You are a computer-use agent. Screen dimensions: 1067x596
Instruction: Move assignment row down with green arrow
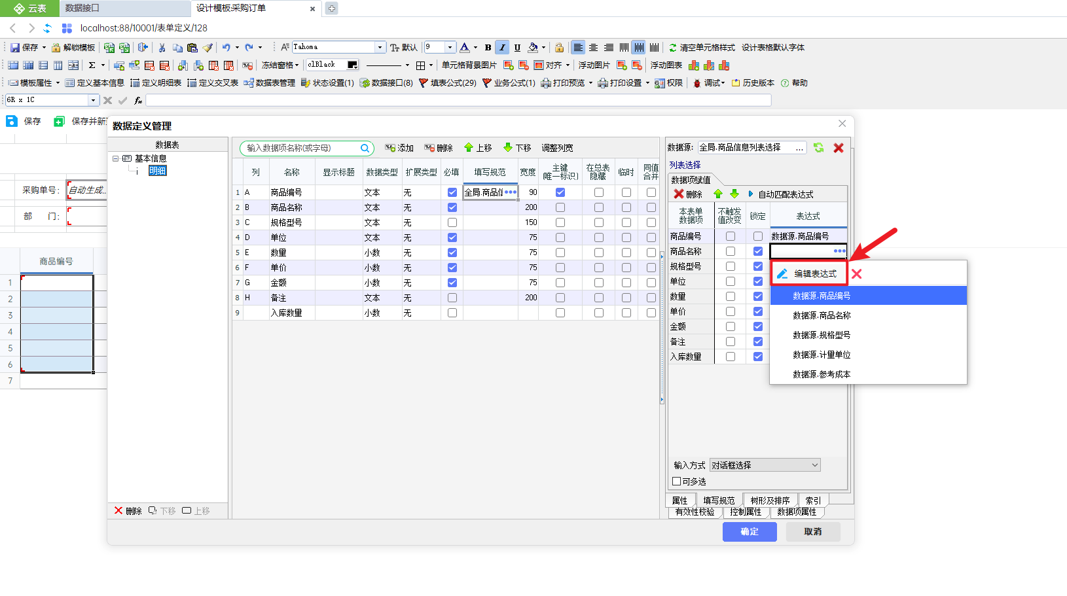click(734, 194)
